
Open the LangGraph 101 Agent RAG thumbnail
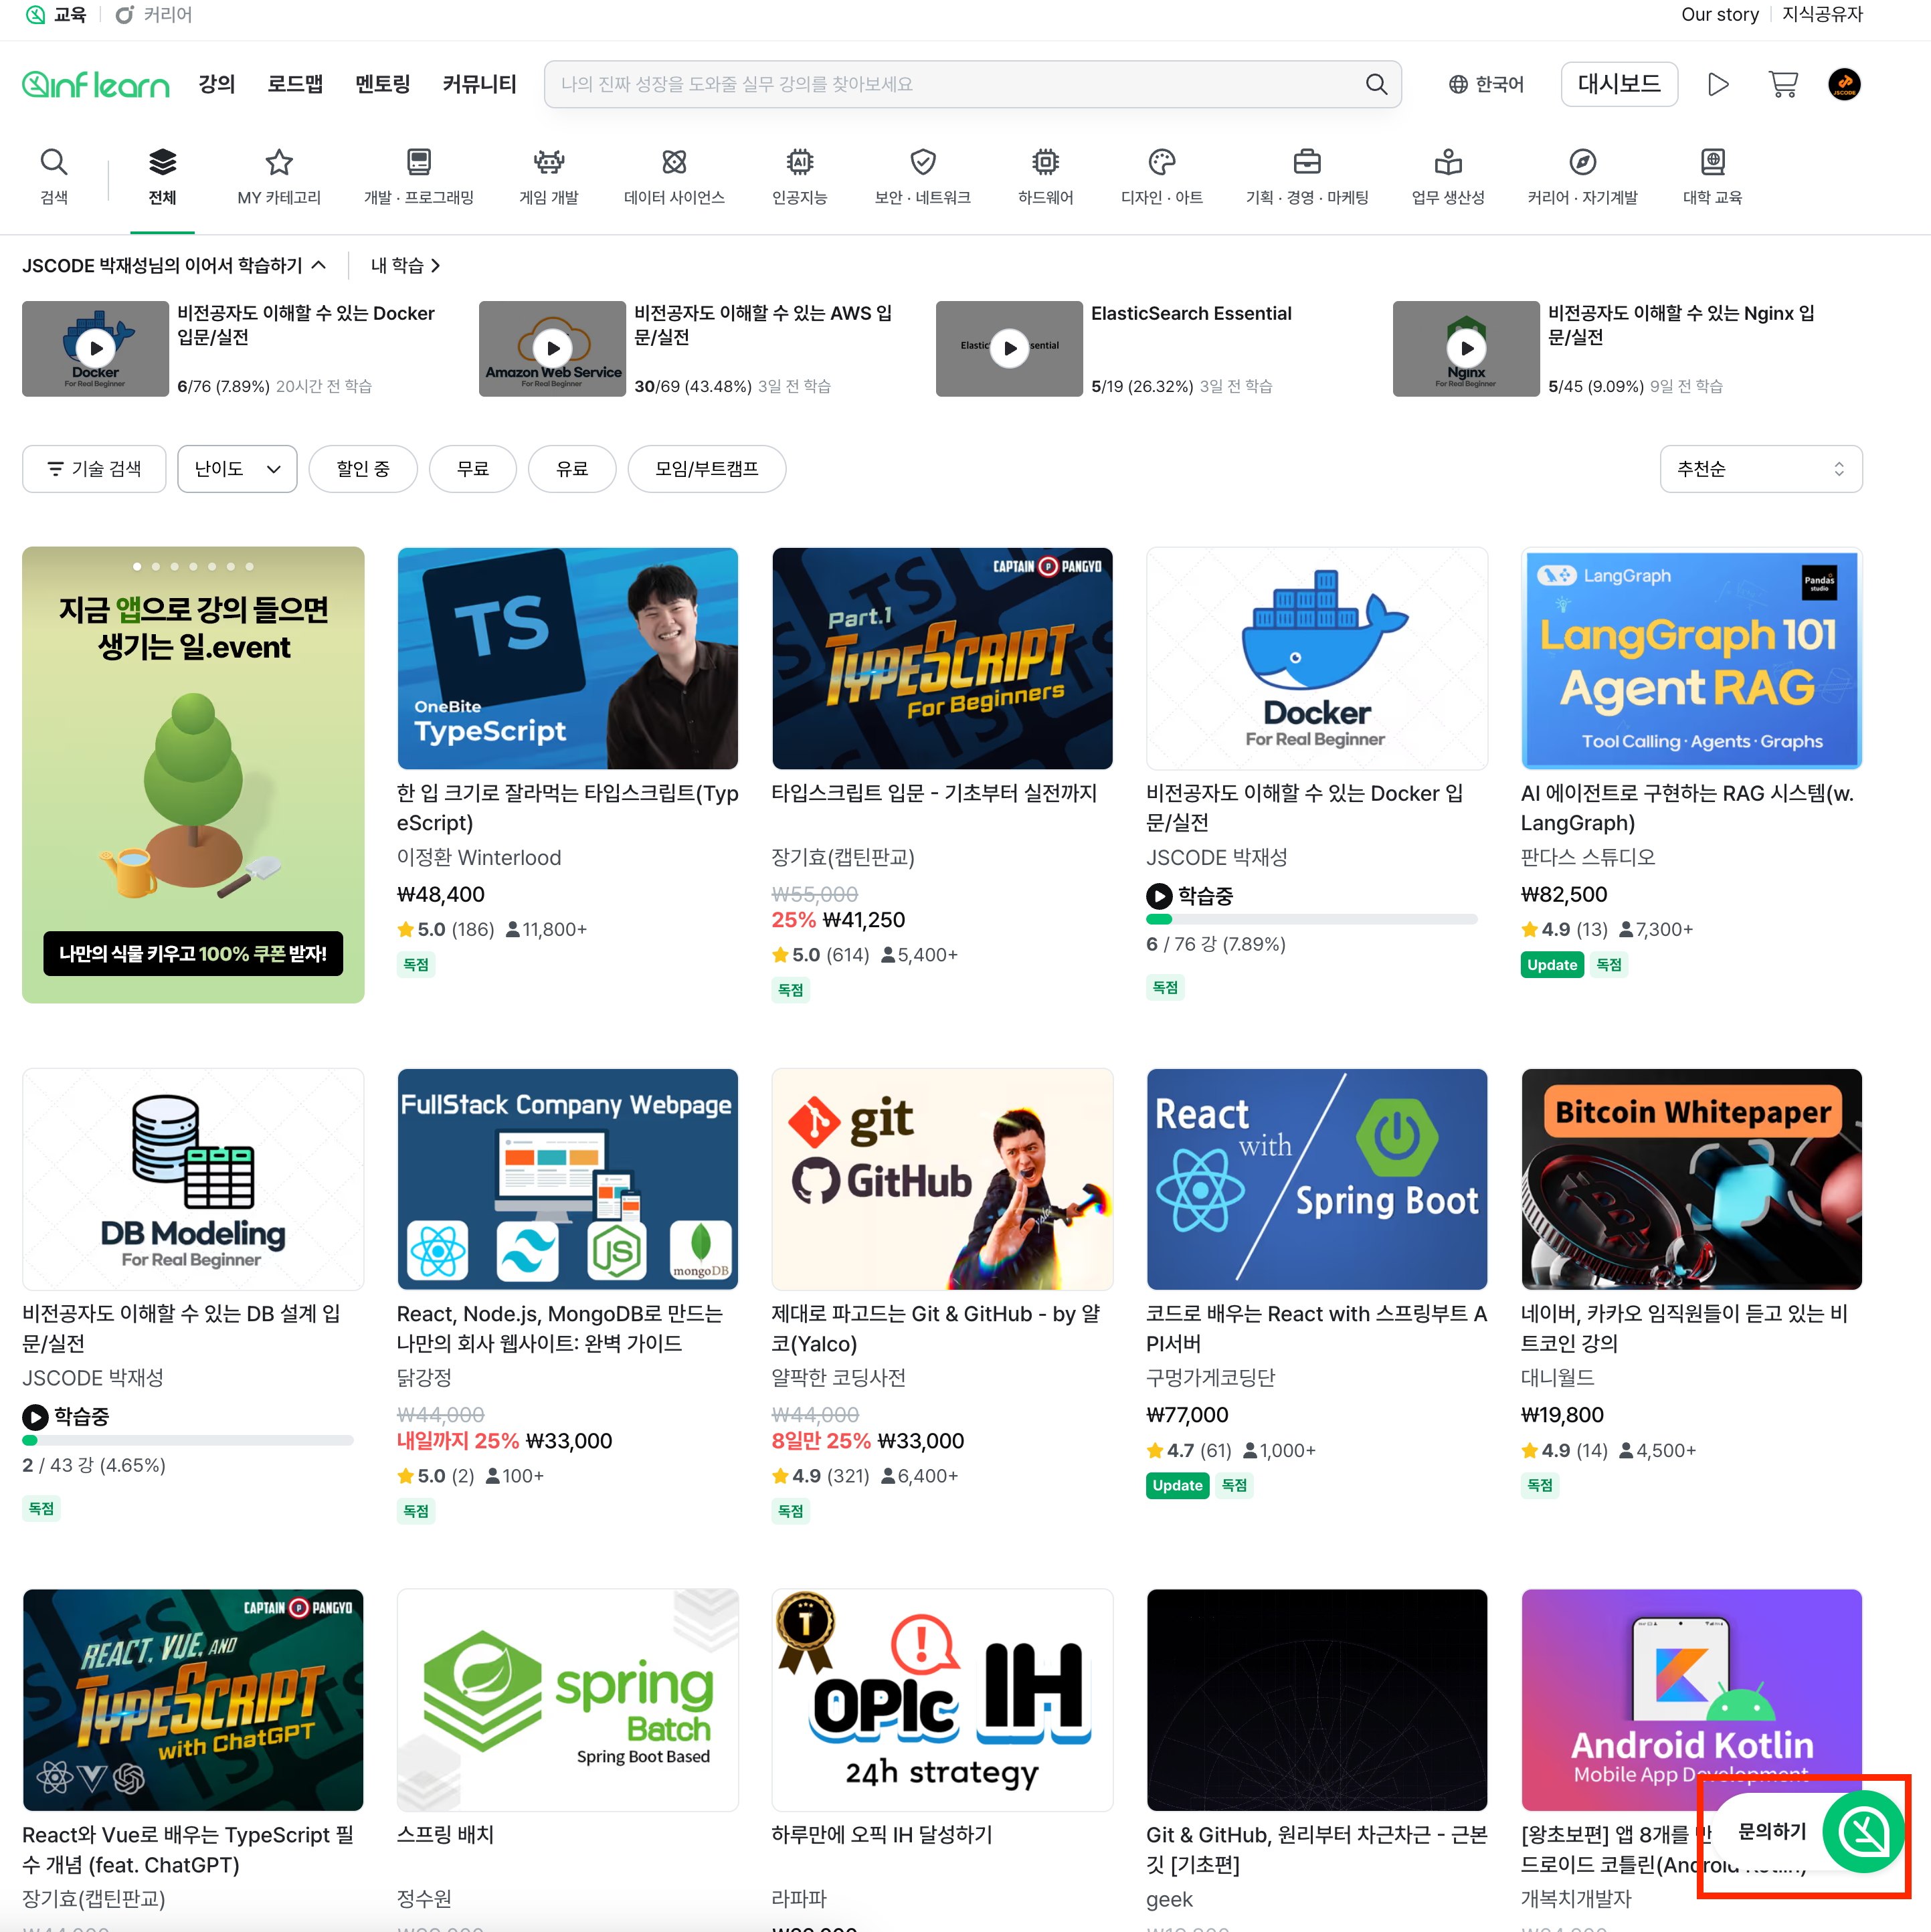tap(1691, 658)
